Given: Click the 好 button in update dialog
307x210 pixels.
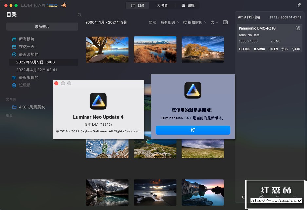Looking at the screenshot, I should [x=193, y=130].
